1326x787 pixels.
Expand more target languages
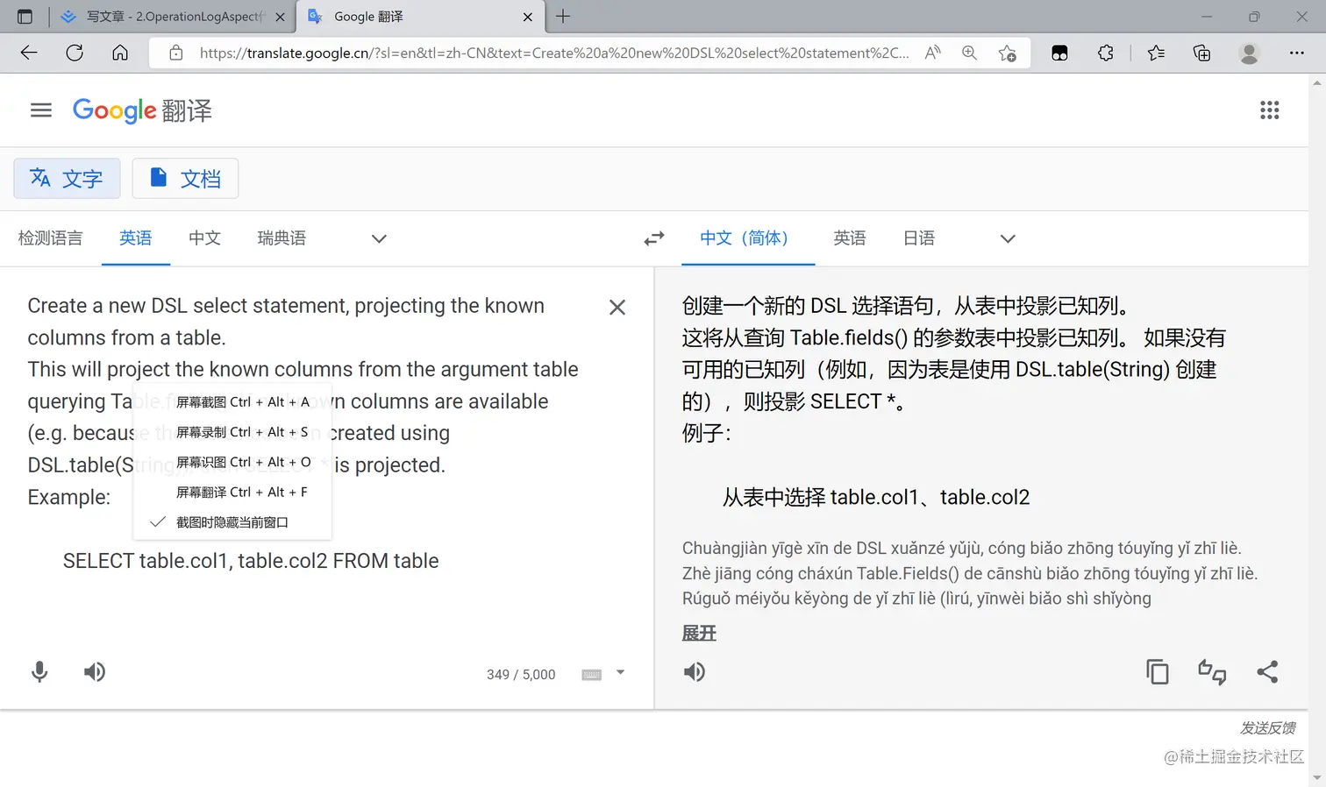point(1008,238)
